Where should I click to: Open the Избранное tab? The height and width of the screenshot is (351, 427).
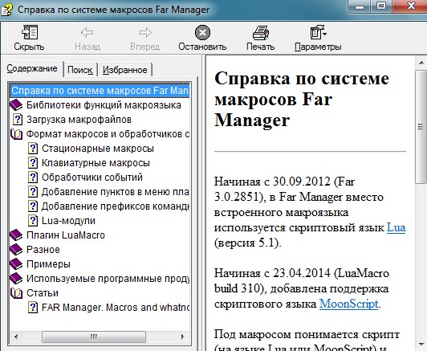point(125,70)
